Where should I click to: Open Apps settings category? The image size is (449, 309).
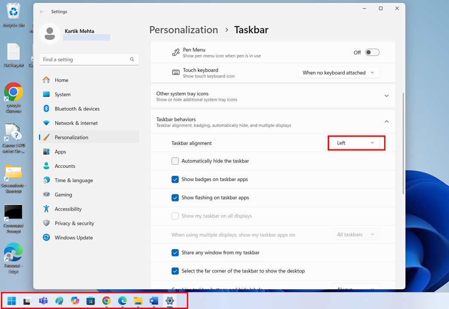[89, 151]
